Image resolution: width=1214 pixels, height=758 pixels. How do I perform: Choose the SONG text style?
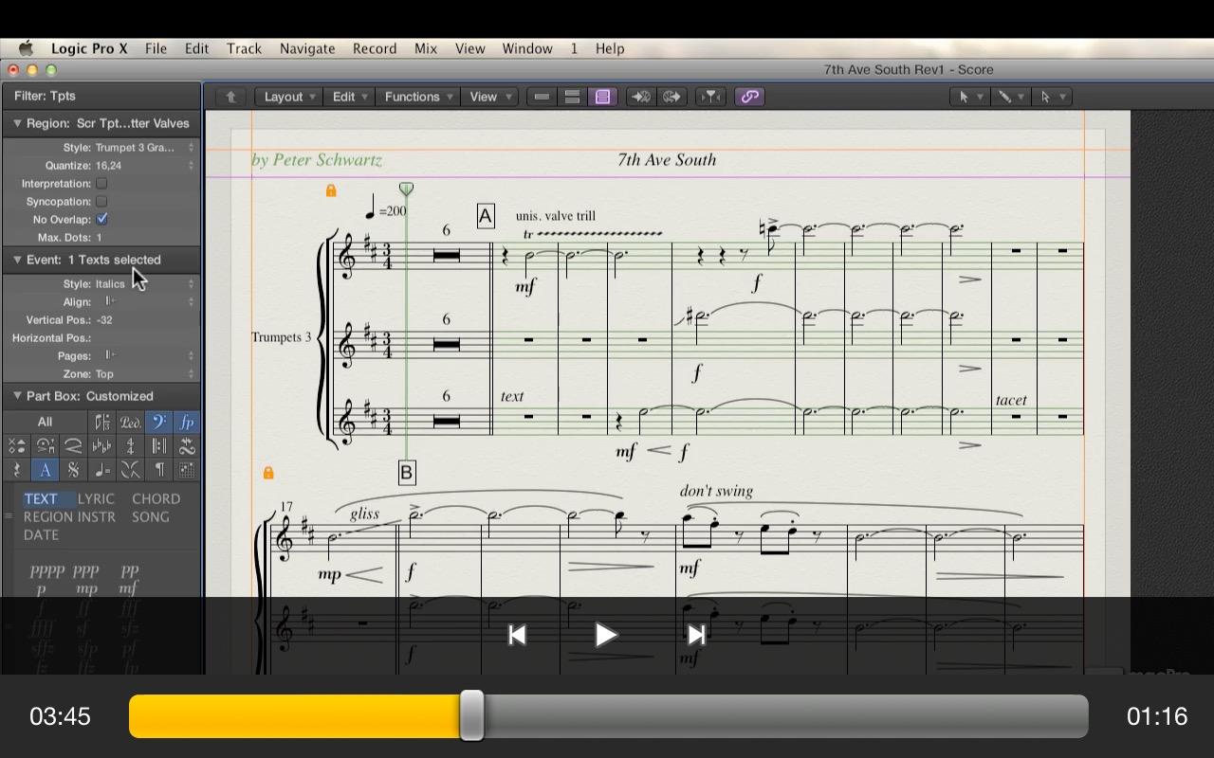point(151,516)
